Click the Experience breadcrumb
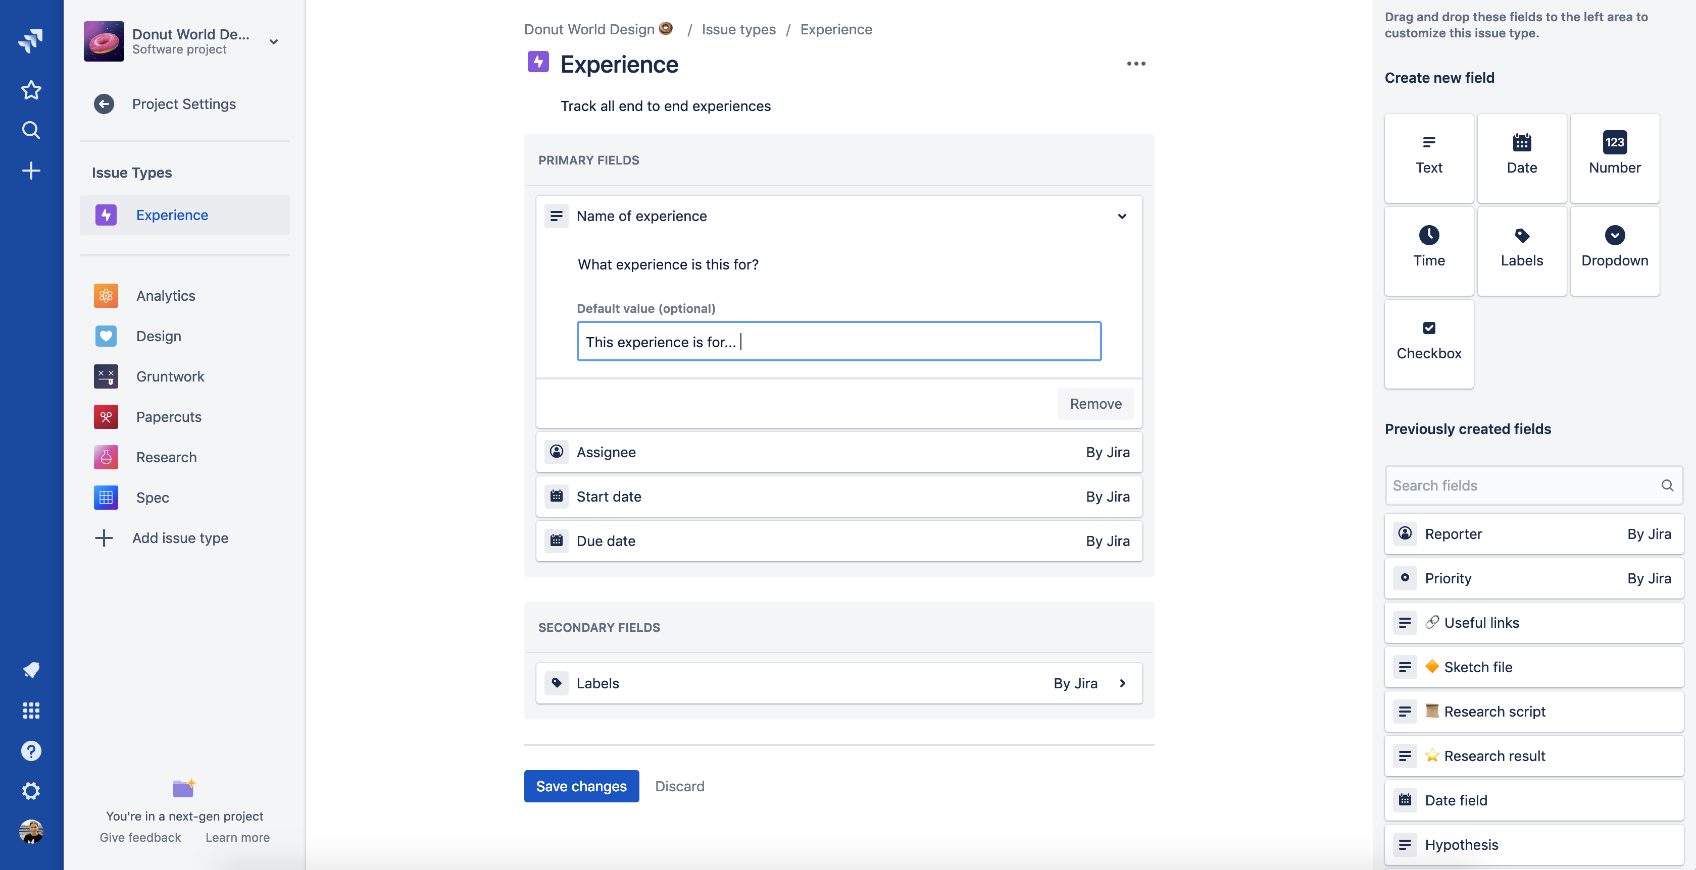The height and width of the screenshot is (870, 1696). click(x=836, y=29)
